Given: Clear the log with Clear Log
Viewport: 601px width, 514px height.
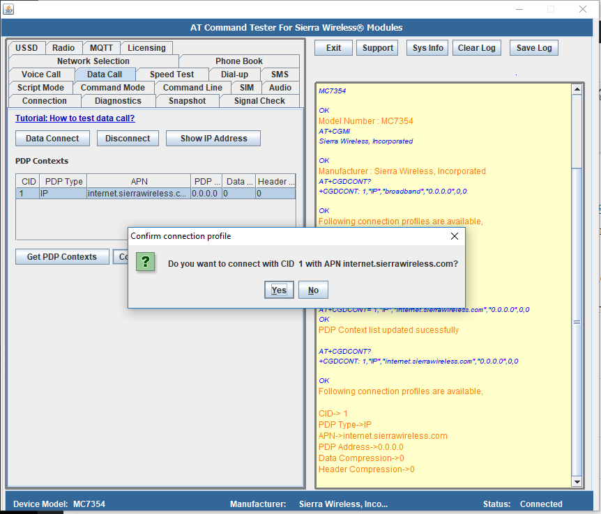Looking at the screenshot, I should 476,48.
